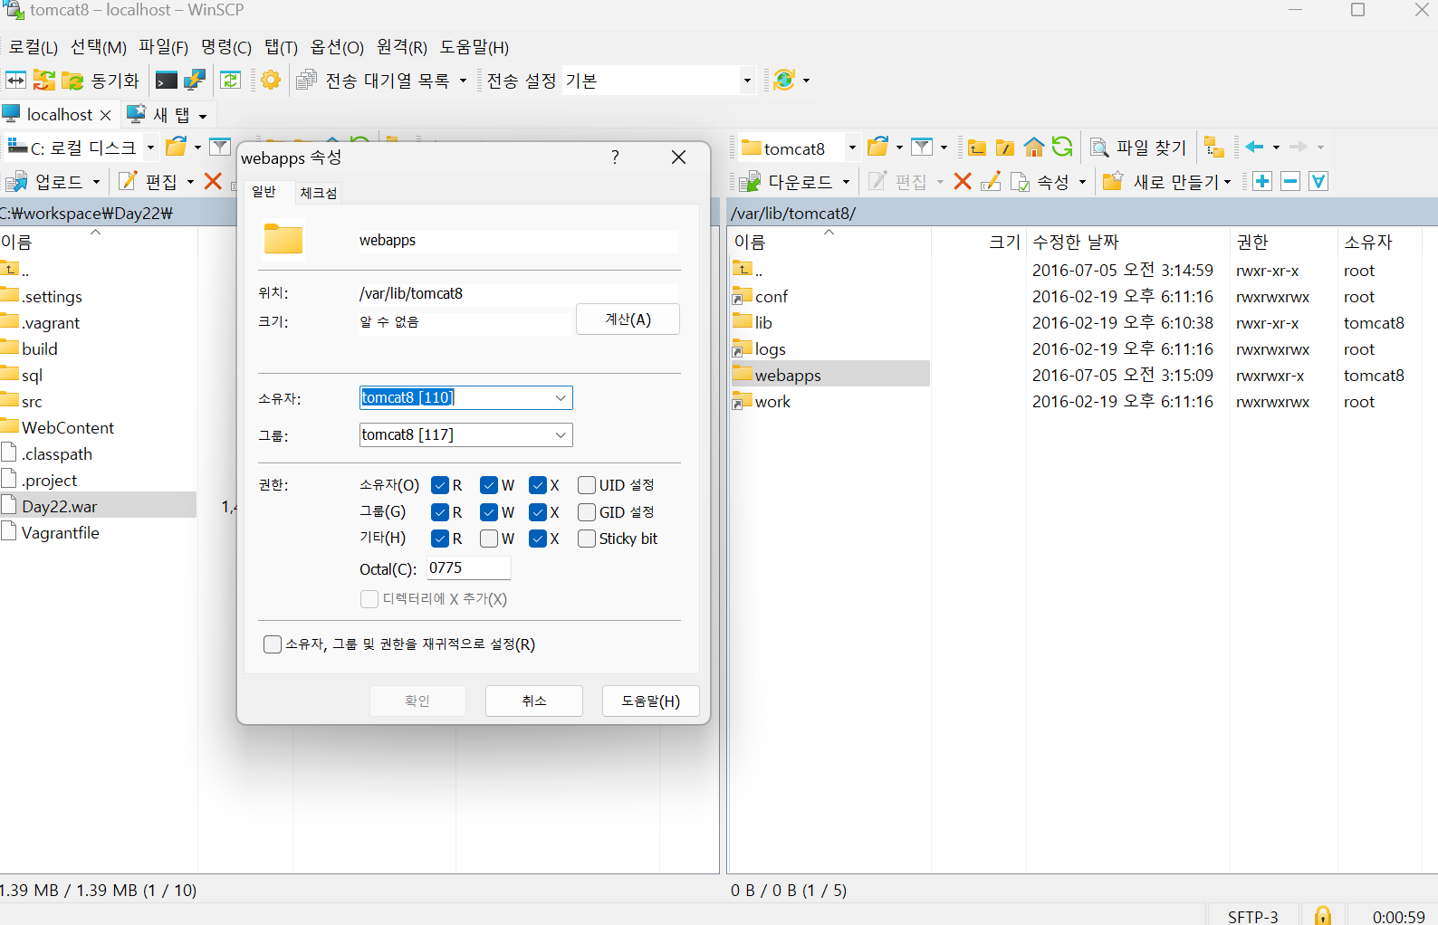The height and width of the screenshot is (925, 1438).
Task: Check the recursive owner/group/permission checkbox
Action: pyautogui.click(x=273, y=644)
